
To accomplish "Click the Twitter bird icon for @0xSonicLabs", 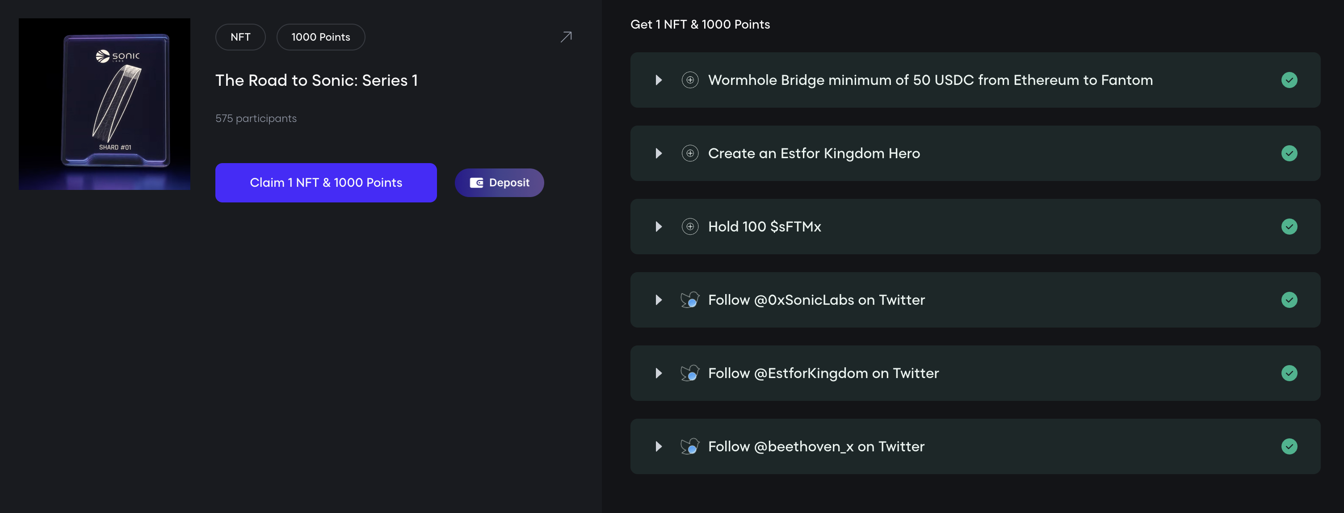I will 690,299.
